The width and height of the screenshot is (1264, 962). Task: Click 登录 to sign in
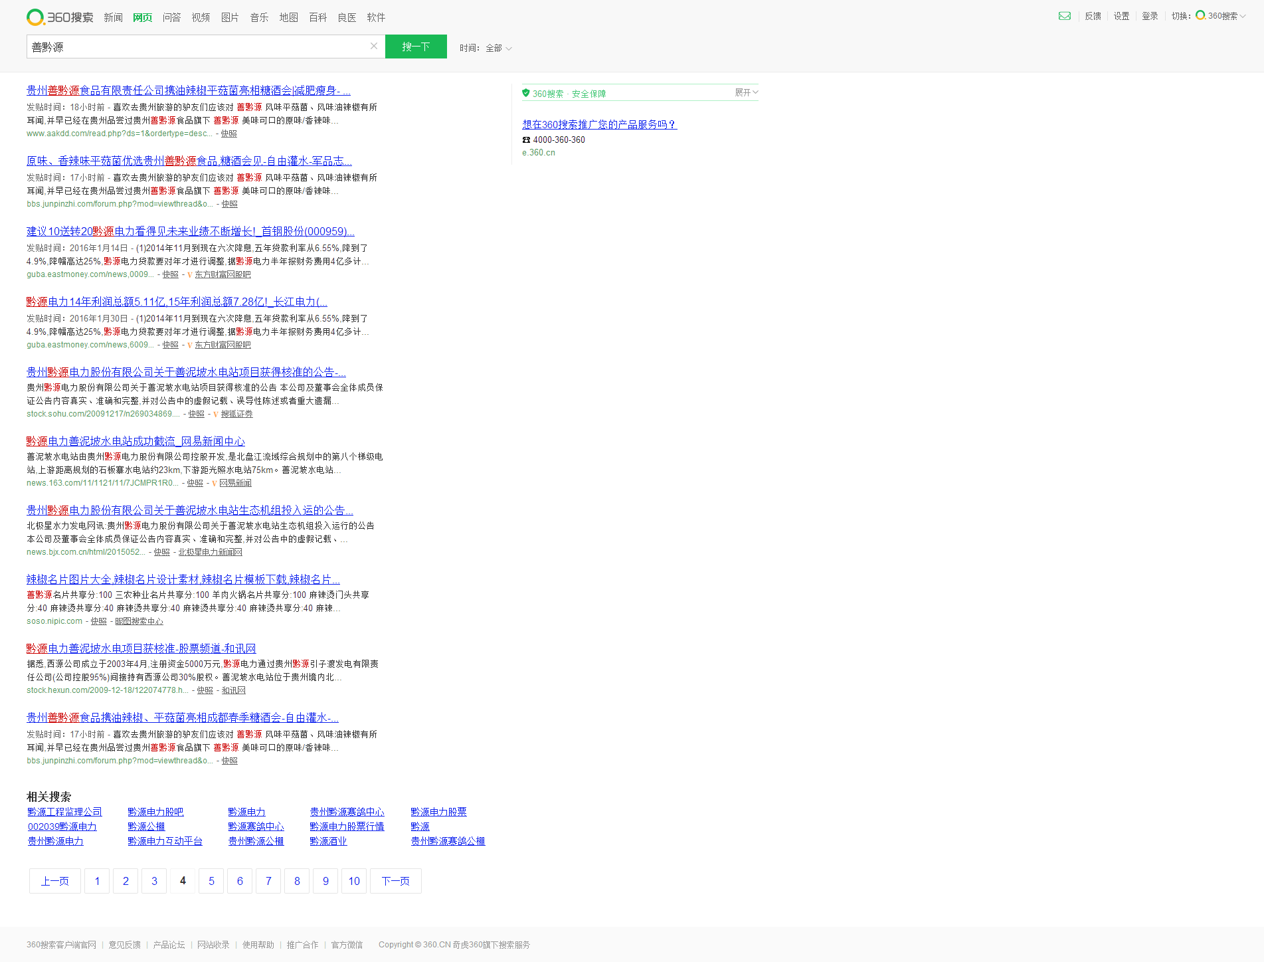[1150, 16]
